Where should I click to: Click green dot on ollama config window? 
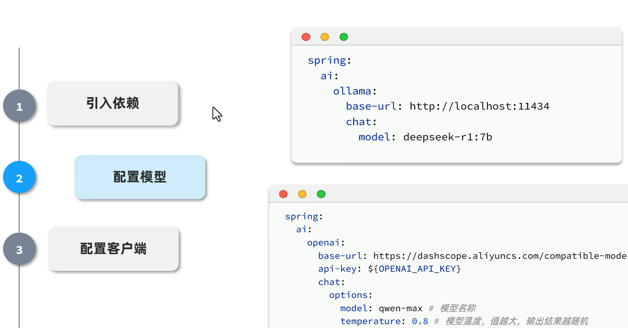point(344,37)
